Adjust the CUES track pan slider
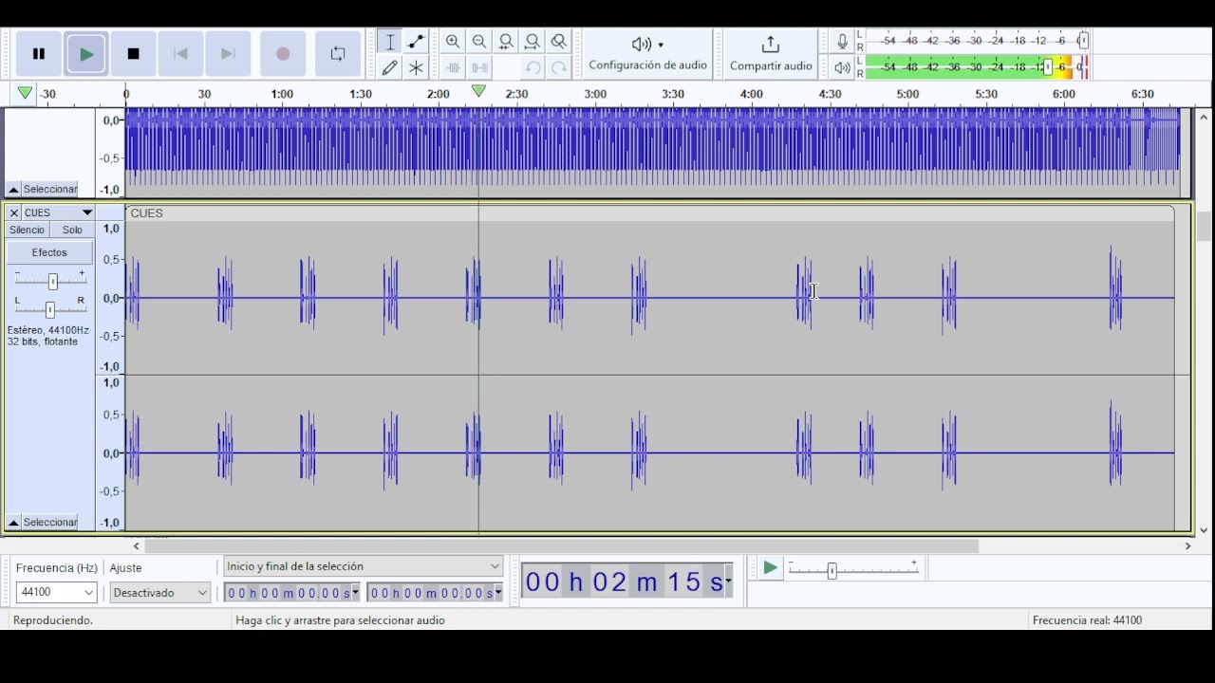This screenshot has width=1215, height=683. (x=50, y=309)
